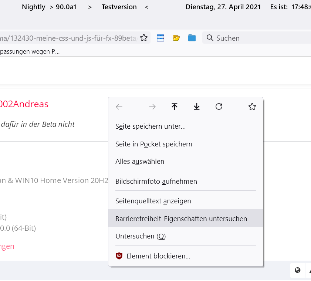Reload the page from the context menu

click(x=219, y=107)
